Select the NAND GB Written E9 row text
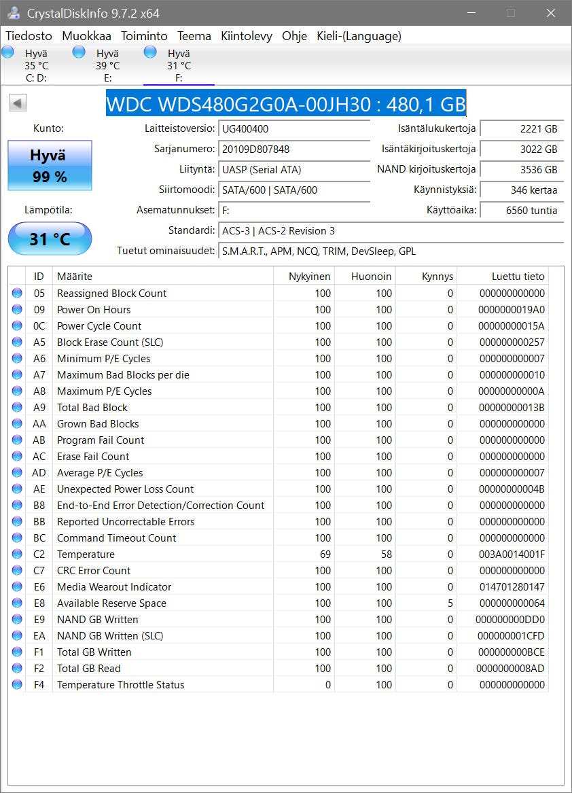Viewport: 572px width, 793px height. 98,619
